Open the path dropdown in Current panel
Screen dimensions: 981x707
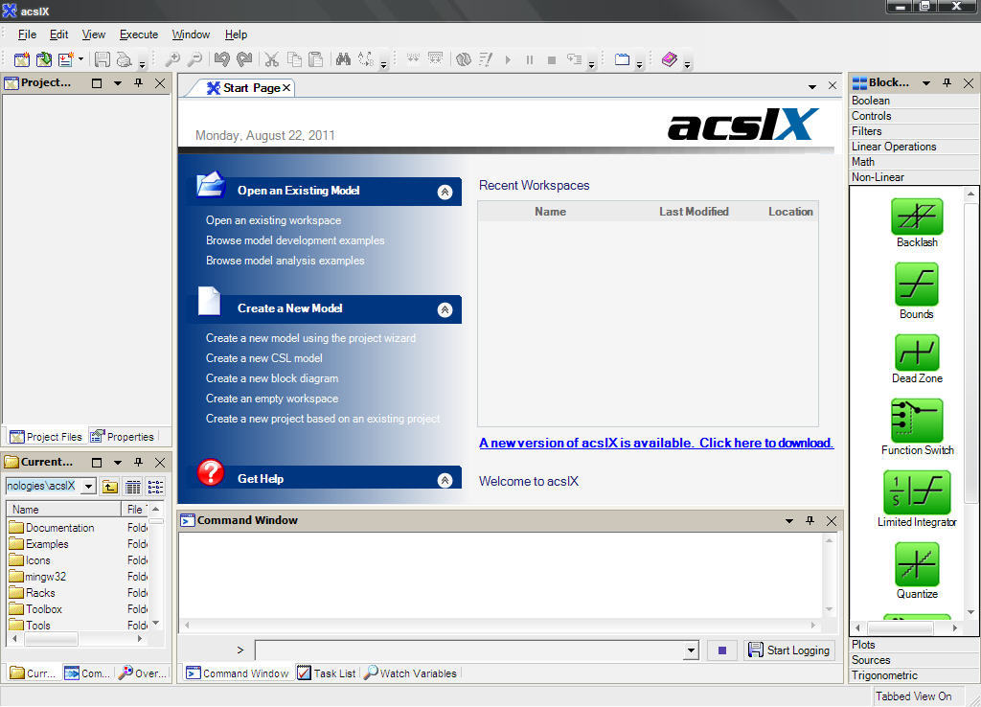pyautogui.click(x=89, y=486)
